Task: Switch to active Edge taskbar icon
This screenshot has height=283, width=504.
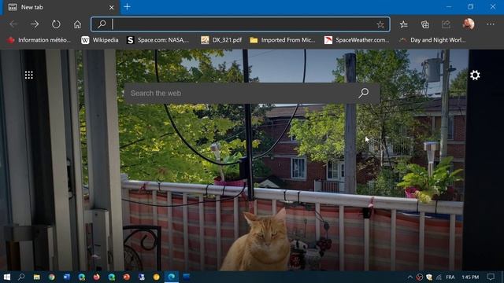Action: pyautogui.click(x=172, y=277)
